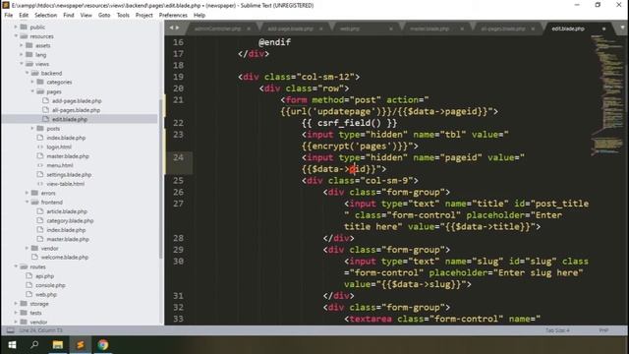Open the Tools menu
The height and width of the screenshot is (354, 629).
(x=123, y=16)
